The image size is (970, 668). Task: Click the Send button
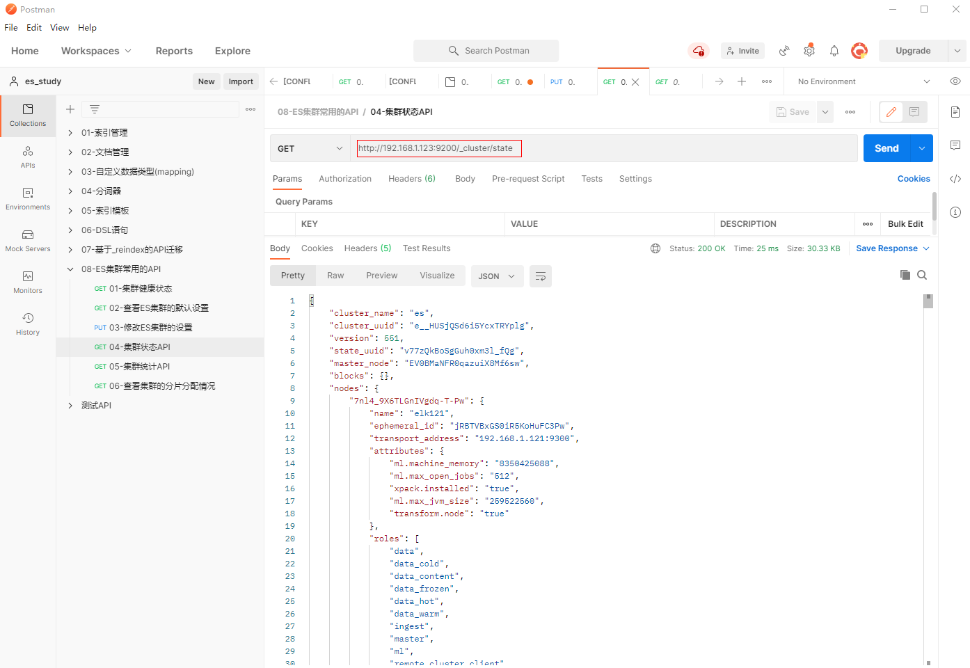(x=886, y=148)
